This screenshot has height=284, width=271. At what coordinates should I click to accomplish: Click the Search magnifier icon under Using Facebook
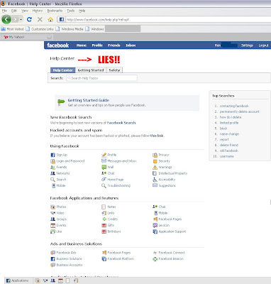52,180
